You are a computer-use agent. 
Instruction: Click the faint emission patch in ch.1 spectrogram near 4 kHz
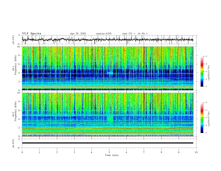click(110, 73)
